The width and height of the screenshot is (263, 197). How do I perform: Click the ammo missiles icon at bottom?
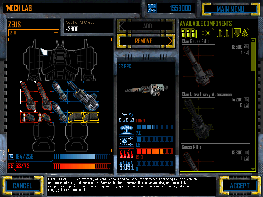(x=127, y=166)
